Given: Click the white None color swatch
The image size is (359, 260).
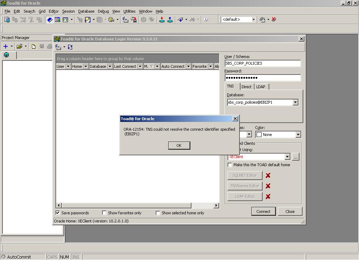Looking at the screenshot, I should pyautogui.click(x=259, y=135).
